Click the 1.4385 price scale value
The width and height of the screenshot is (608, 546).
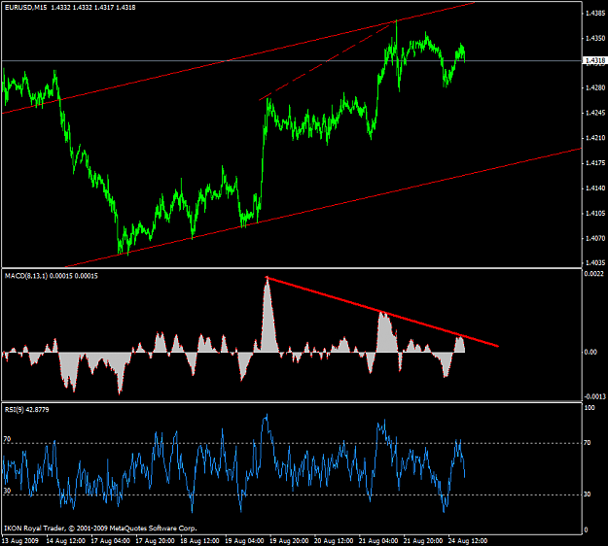coord(595,14)
